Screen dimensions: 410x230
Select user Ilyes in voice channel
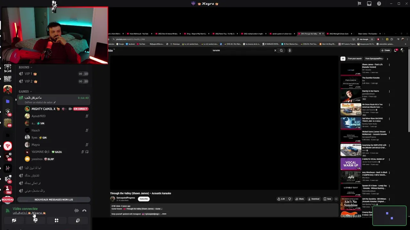point(34,138)
